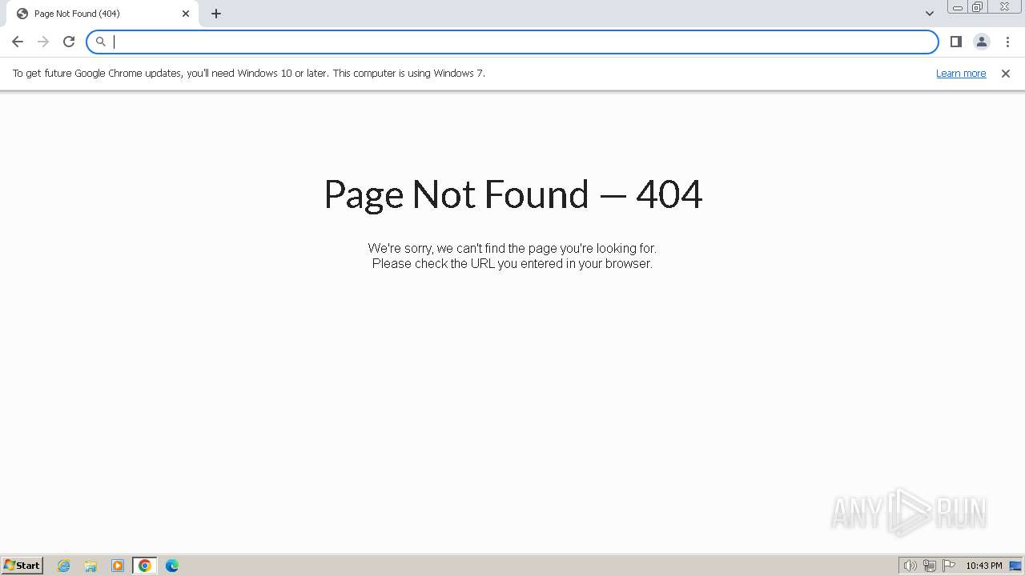
Task: Click the "We're sorry" message text
Action: pos(512,248)
